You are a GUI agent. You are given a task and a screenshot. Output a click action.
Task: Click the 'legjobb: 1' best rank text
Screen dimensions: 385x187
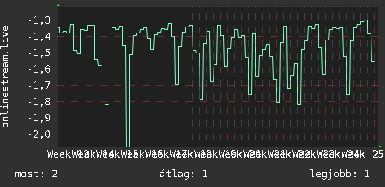tap(340, 174)
